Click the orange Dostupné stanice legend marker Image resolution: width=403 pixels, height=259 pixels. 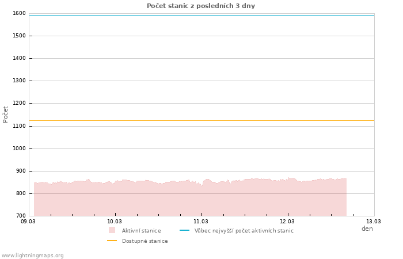112,241
